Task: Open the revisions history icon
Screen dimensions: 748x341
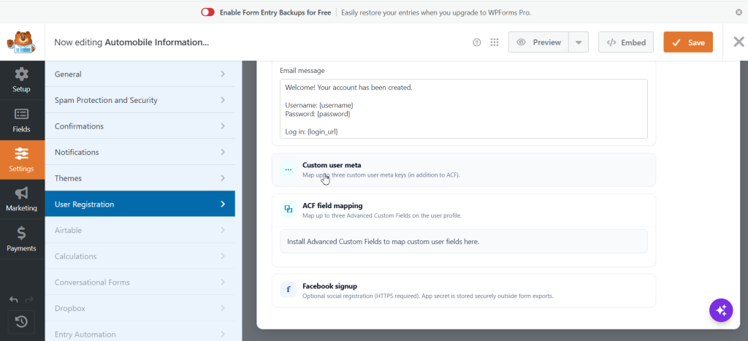Action: [x=21, y=321]
